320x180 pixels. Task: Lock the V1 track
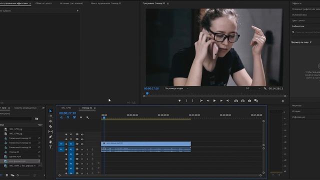click(x=66, y=144)
